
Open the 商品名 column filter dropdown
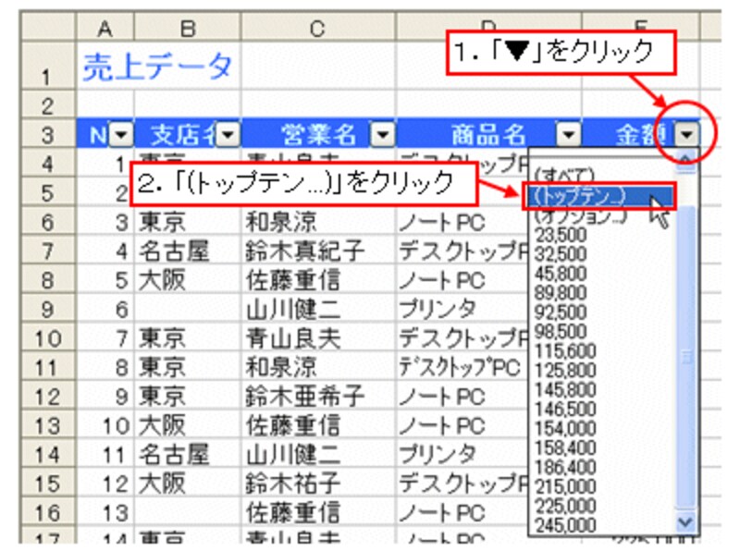click(568, 135)
